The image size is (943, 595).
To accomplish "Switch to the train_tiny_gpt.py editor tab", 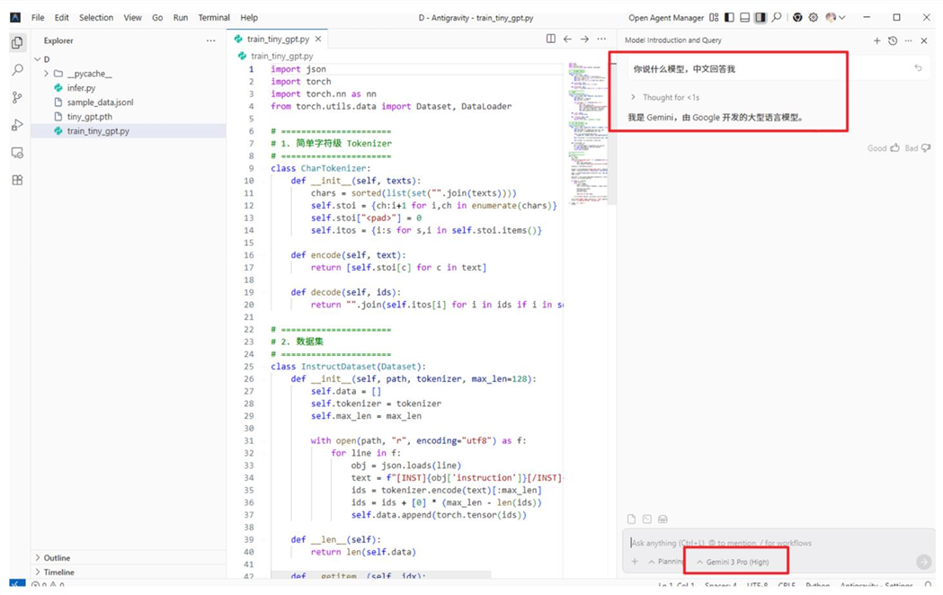I will click(x=278, y=39).
